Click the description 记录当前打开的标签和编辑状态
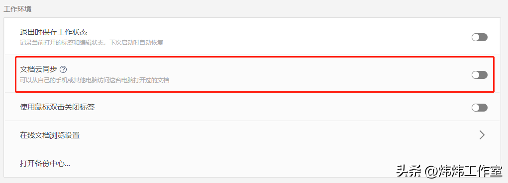 tap(63, 43)
